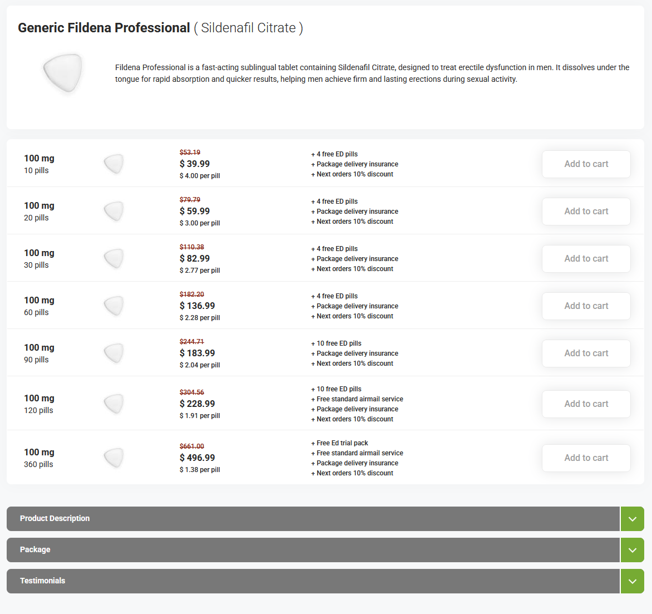Expand the Package section chevron
The height and width of the screenshot is (614, 652).
[x=632, y=550]
